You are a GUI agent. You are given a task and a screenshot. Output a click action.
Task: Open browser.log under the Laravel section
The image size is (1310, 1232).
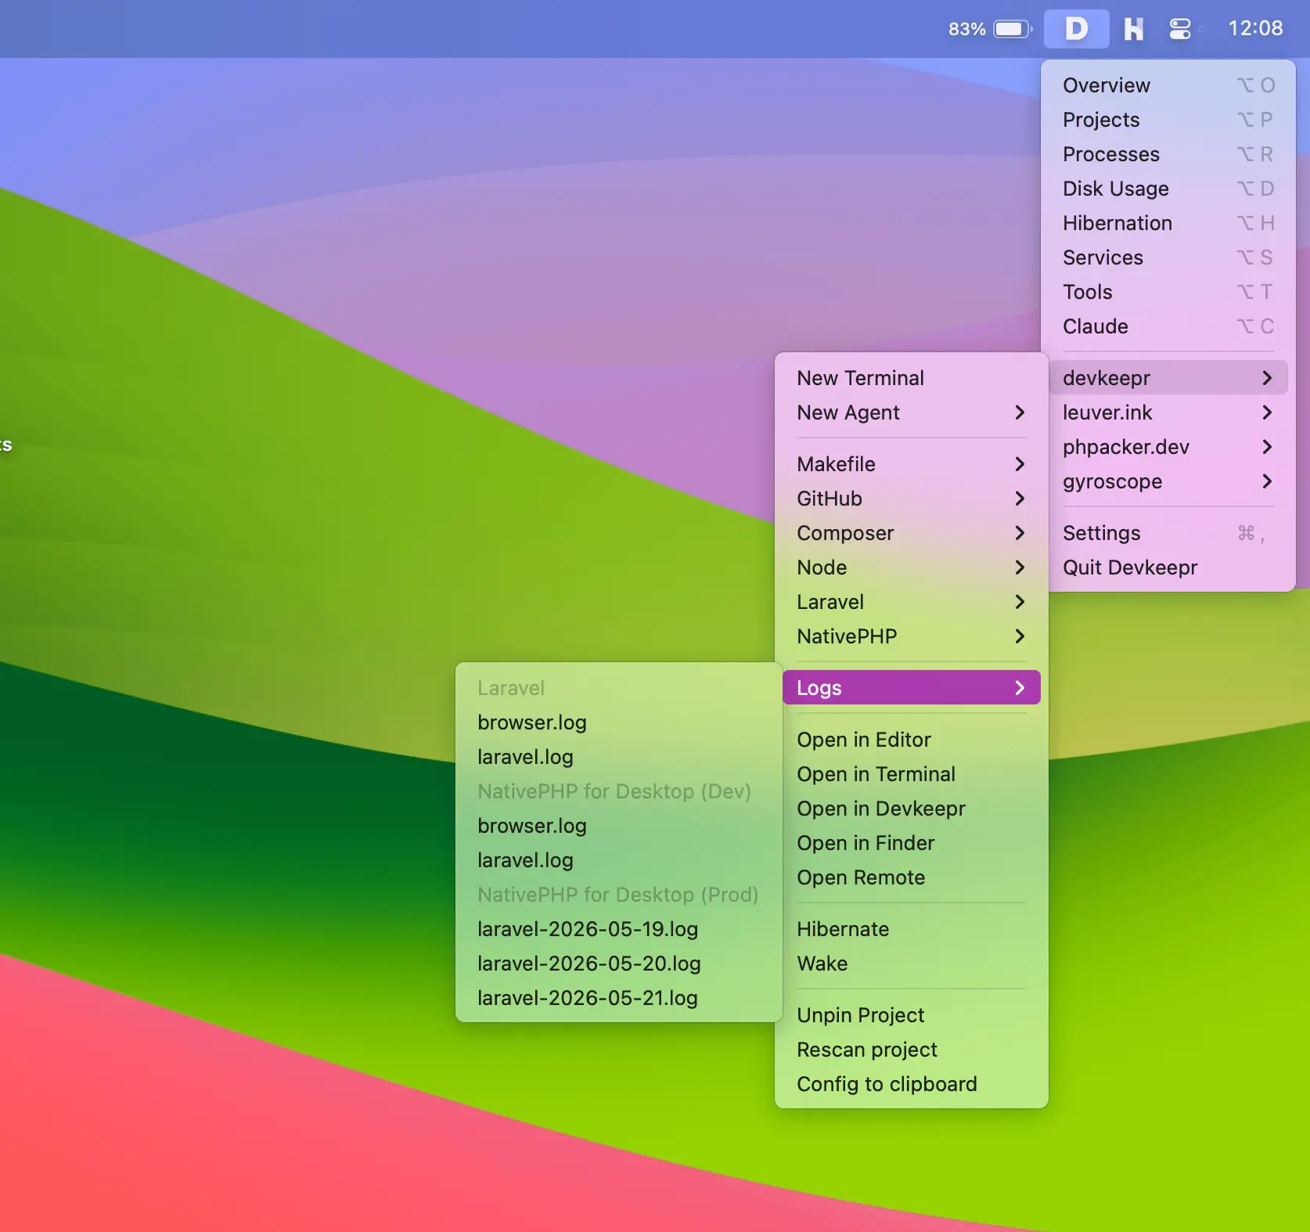[x=619, y=722]
